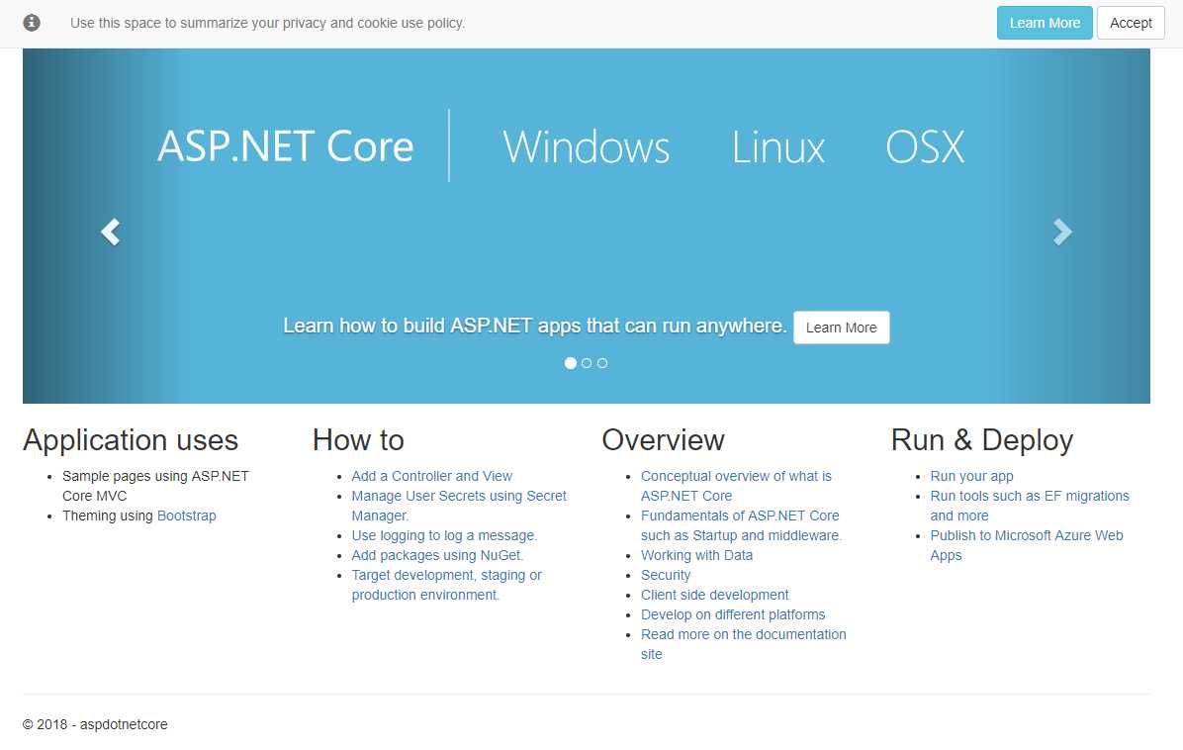This screenshot has width=1183, height=750.
Task: Accept the cookie policy
Action: point(1131,23)
